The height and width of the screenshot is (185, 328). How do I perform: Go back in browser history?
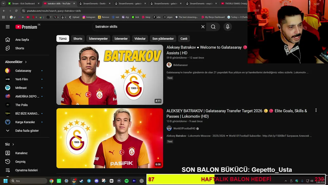(x=4, y=11)
